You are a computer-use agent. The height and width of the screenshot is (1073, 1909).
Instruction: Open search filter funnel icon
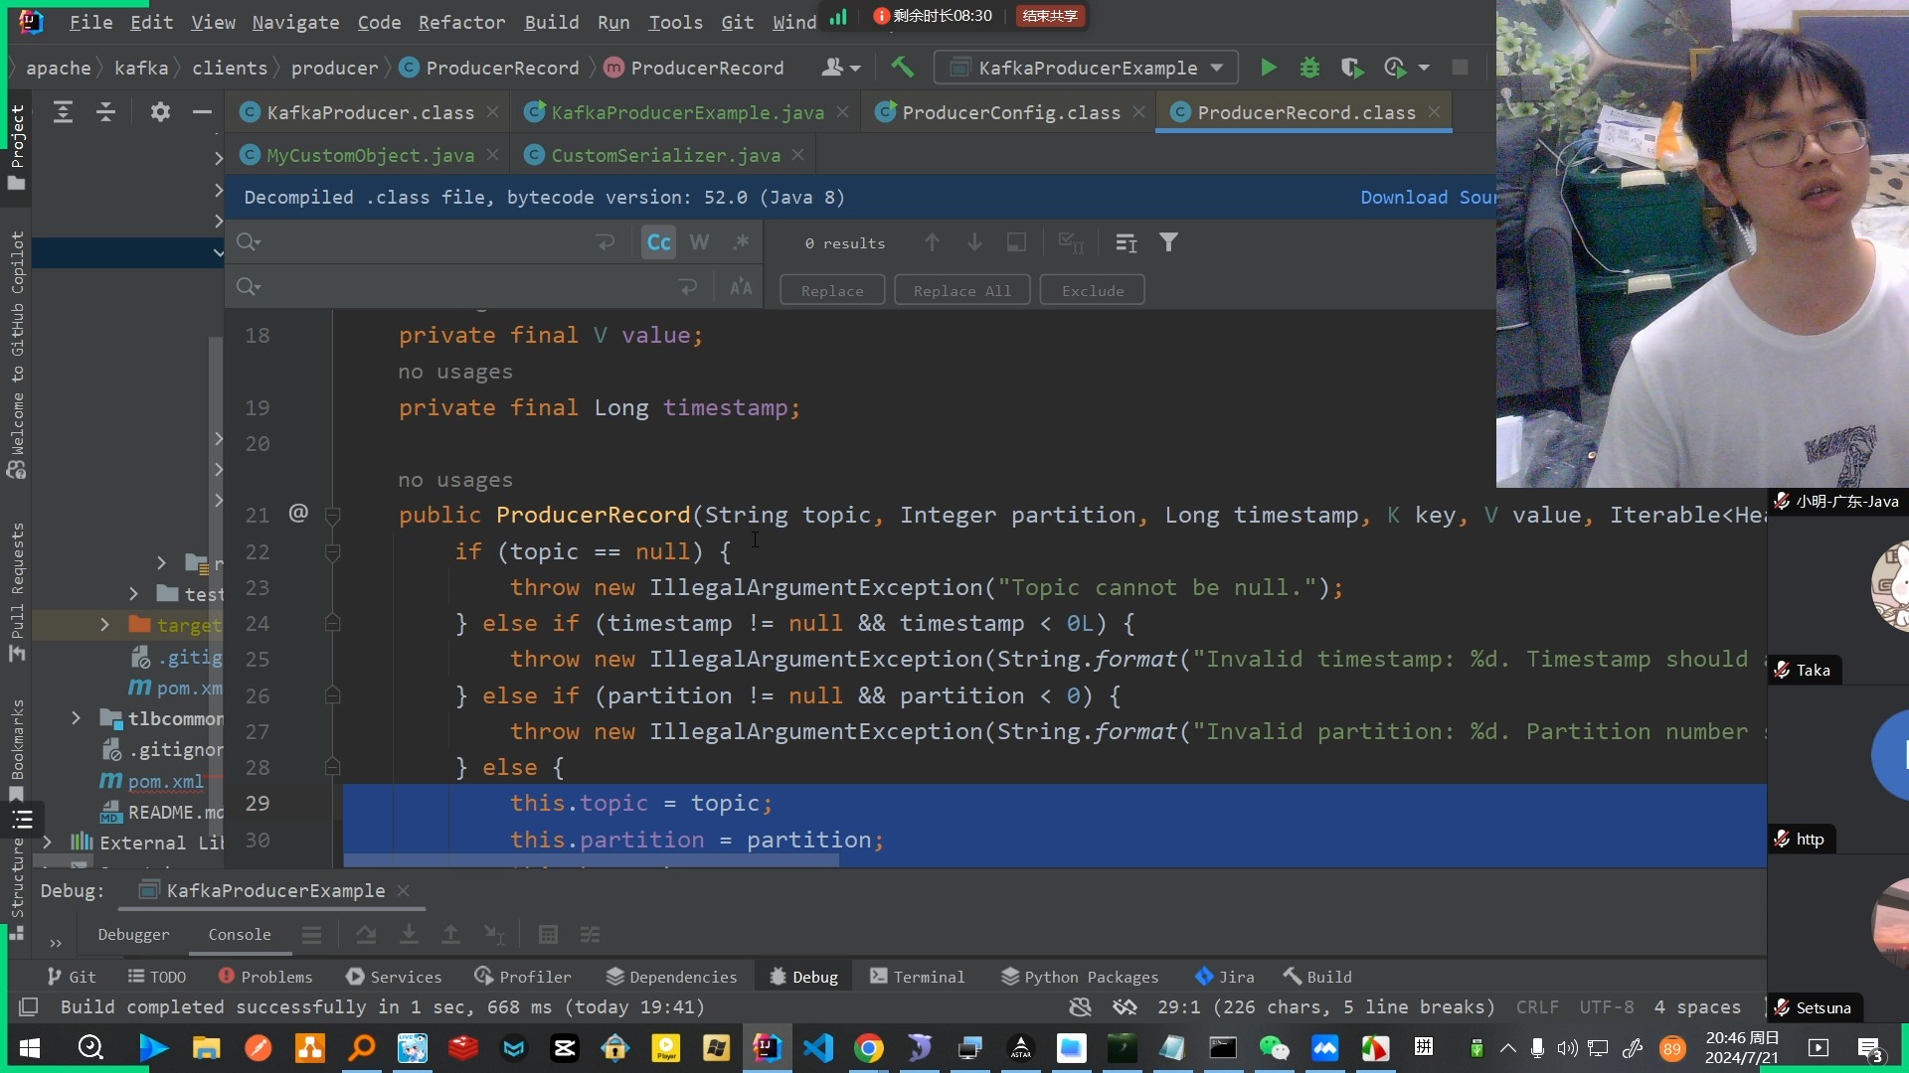1169,242
